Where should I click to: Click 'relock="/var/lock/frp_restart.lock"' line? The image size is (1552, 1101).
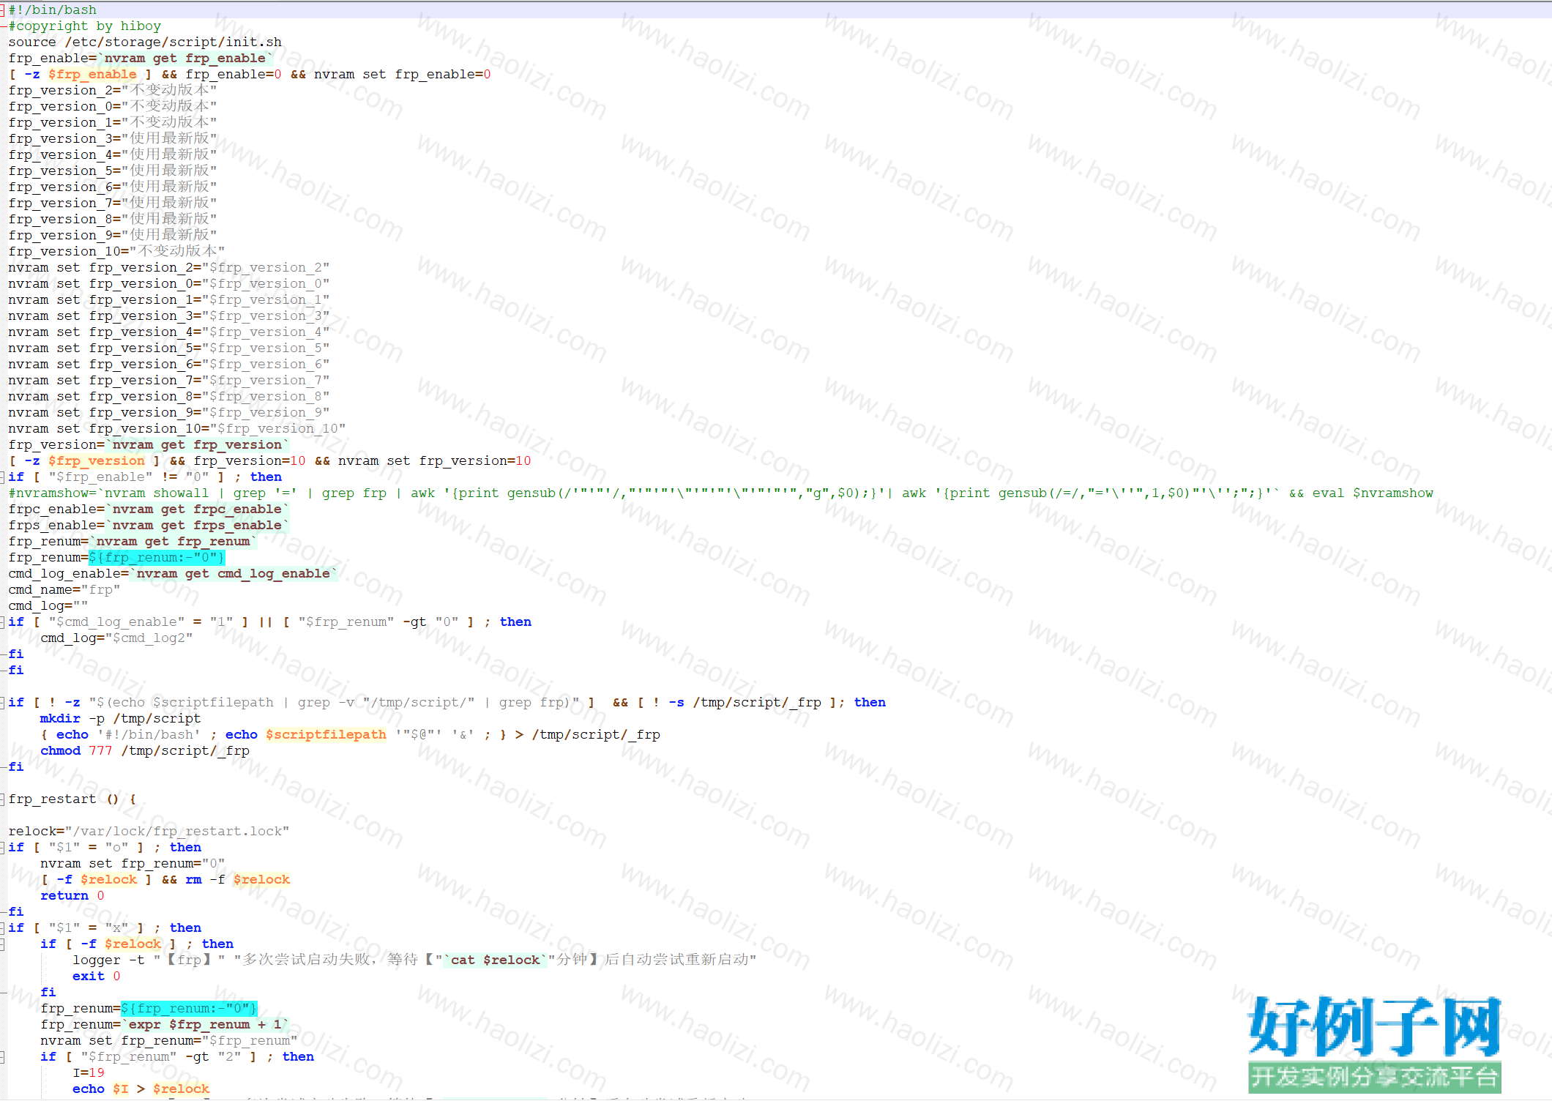point(149,831)
